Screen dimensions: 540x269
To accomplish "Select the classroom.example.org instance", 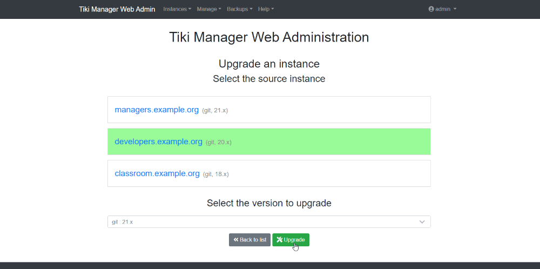I will [157, 173].
